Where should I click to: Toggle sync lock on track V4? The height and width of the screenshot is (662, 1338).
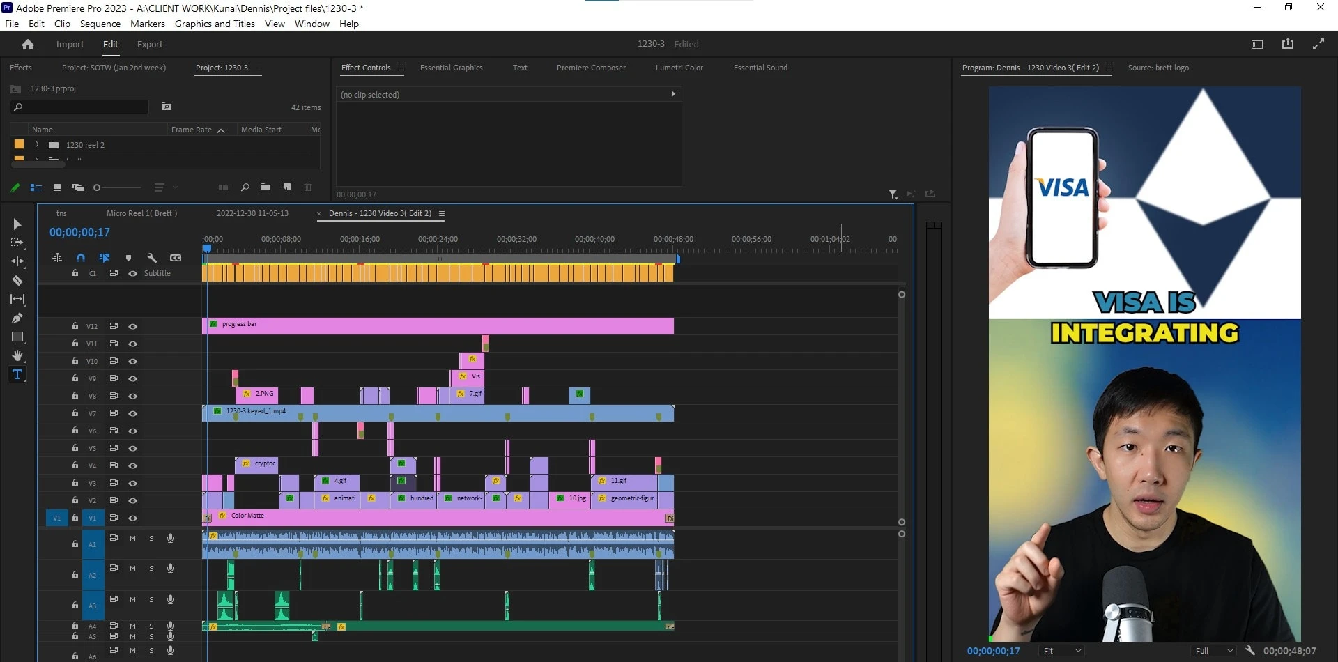[x=114, y=465]
